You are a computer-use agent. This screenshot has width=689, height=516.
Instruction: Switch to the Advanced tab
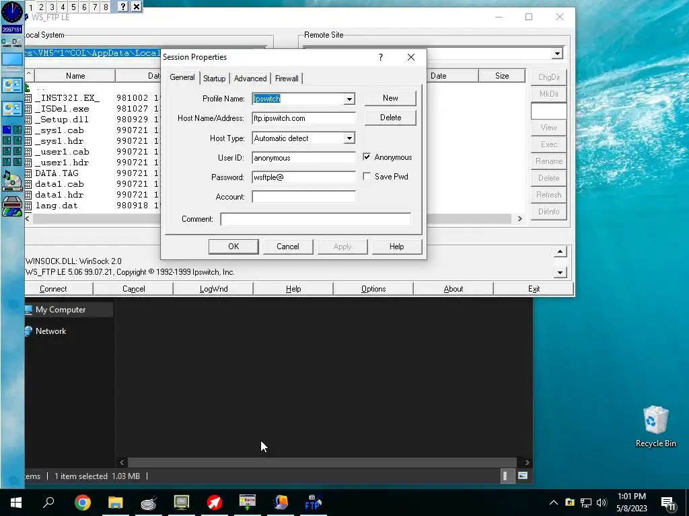point(250,79)
